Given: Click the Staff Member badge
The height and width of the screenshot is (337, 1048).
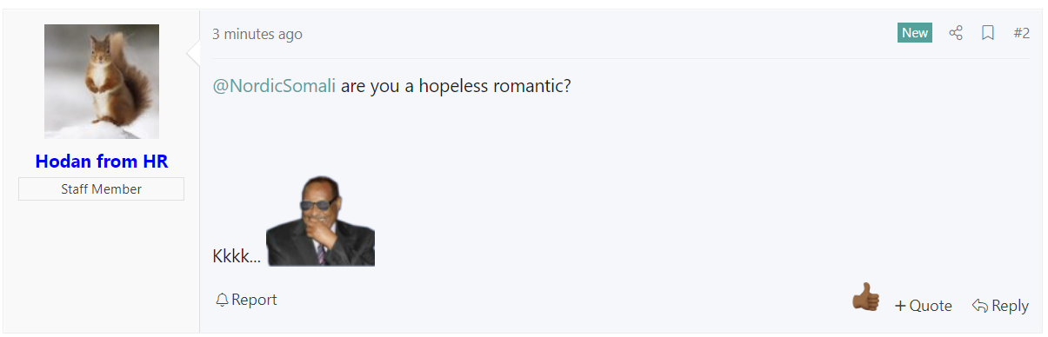Looking at the screenshot, I should click(x=101, y=188).
